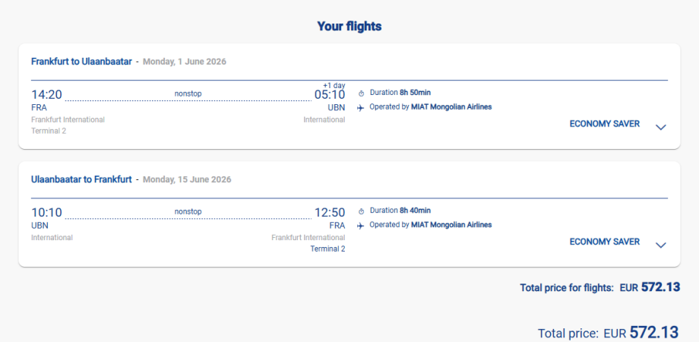Click the outbound nonstop label
The image size is (699, 342).
point(188,93)
